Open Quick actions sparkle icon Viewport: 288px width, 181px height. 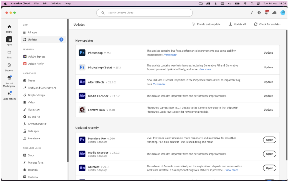(9, 93)
